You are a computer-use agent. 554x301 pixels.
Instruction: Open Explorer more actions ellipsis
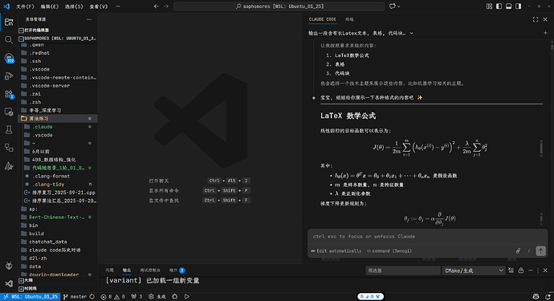(89, 19)
